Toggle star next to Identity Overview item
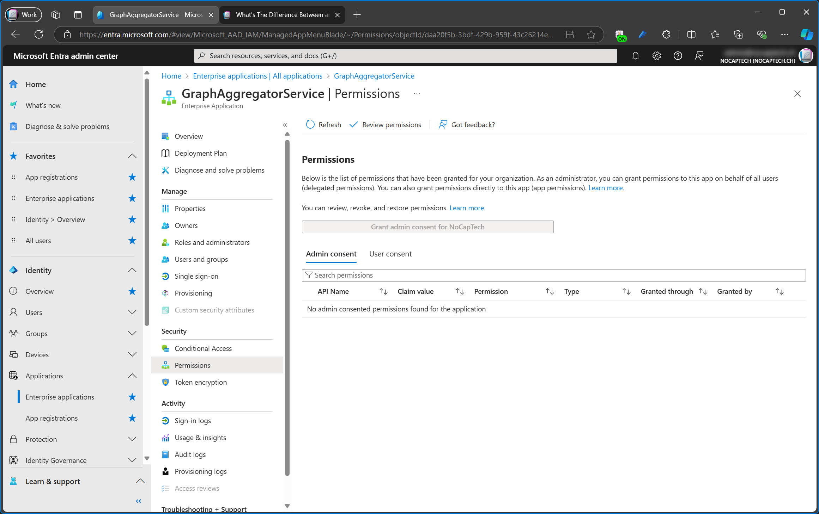This screenshot has width=819, height=514. click(132, 291)
